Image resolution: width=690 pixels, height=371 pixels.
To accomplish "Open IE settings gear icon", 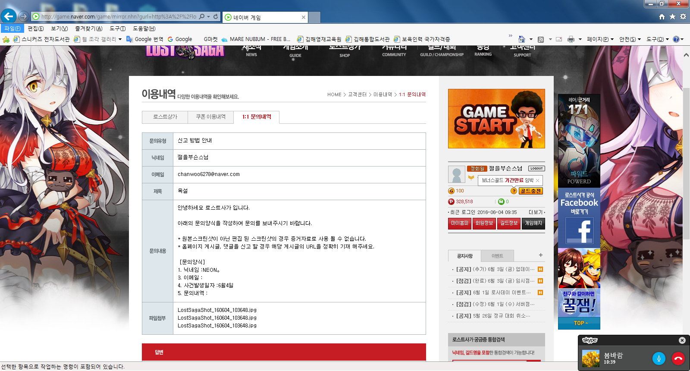I will pyautogui.click(x=683, y=16).
